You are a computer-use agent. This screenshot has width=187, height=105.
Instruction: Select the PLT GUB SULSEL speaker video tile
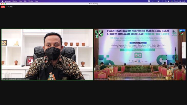click(47, 54)
